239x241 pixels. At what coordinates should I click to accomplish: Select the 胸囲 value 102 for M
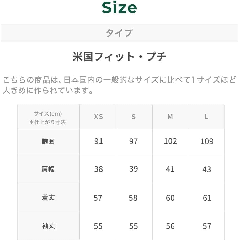pos(170,141)
